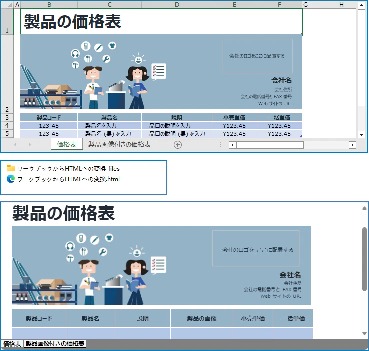Click 製品コード header in HTML preview
369x351 pixels.
coord(39,318)
